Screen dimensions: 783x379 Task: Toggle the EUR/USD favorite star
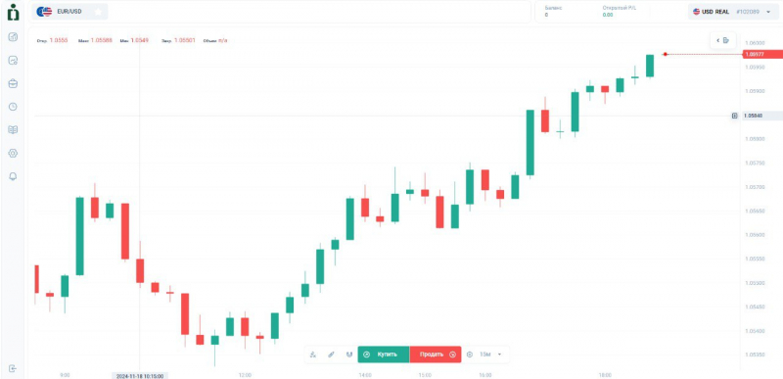pyautogui.click(x=98, y=12)
